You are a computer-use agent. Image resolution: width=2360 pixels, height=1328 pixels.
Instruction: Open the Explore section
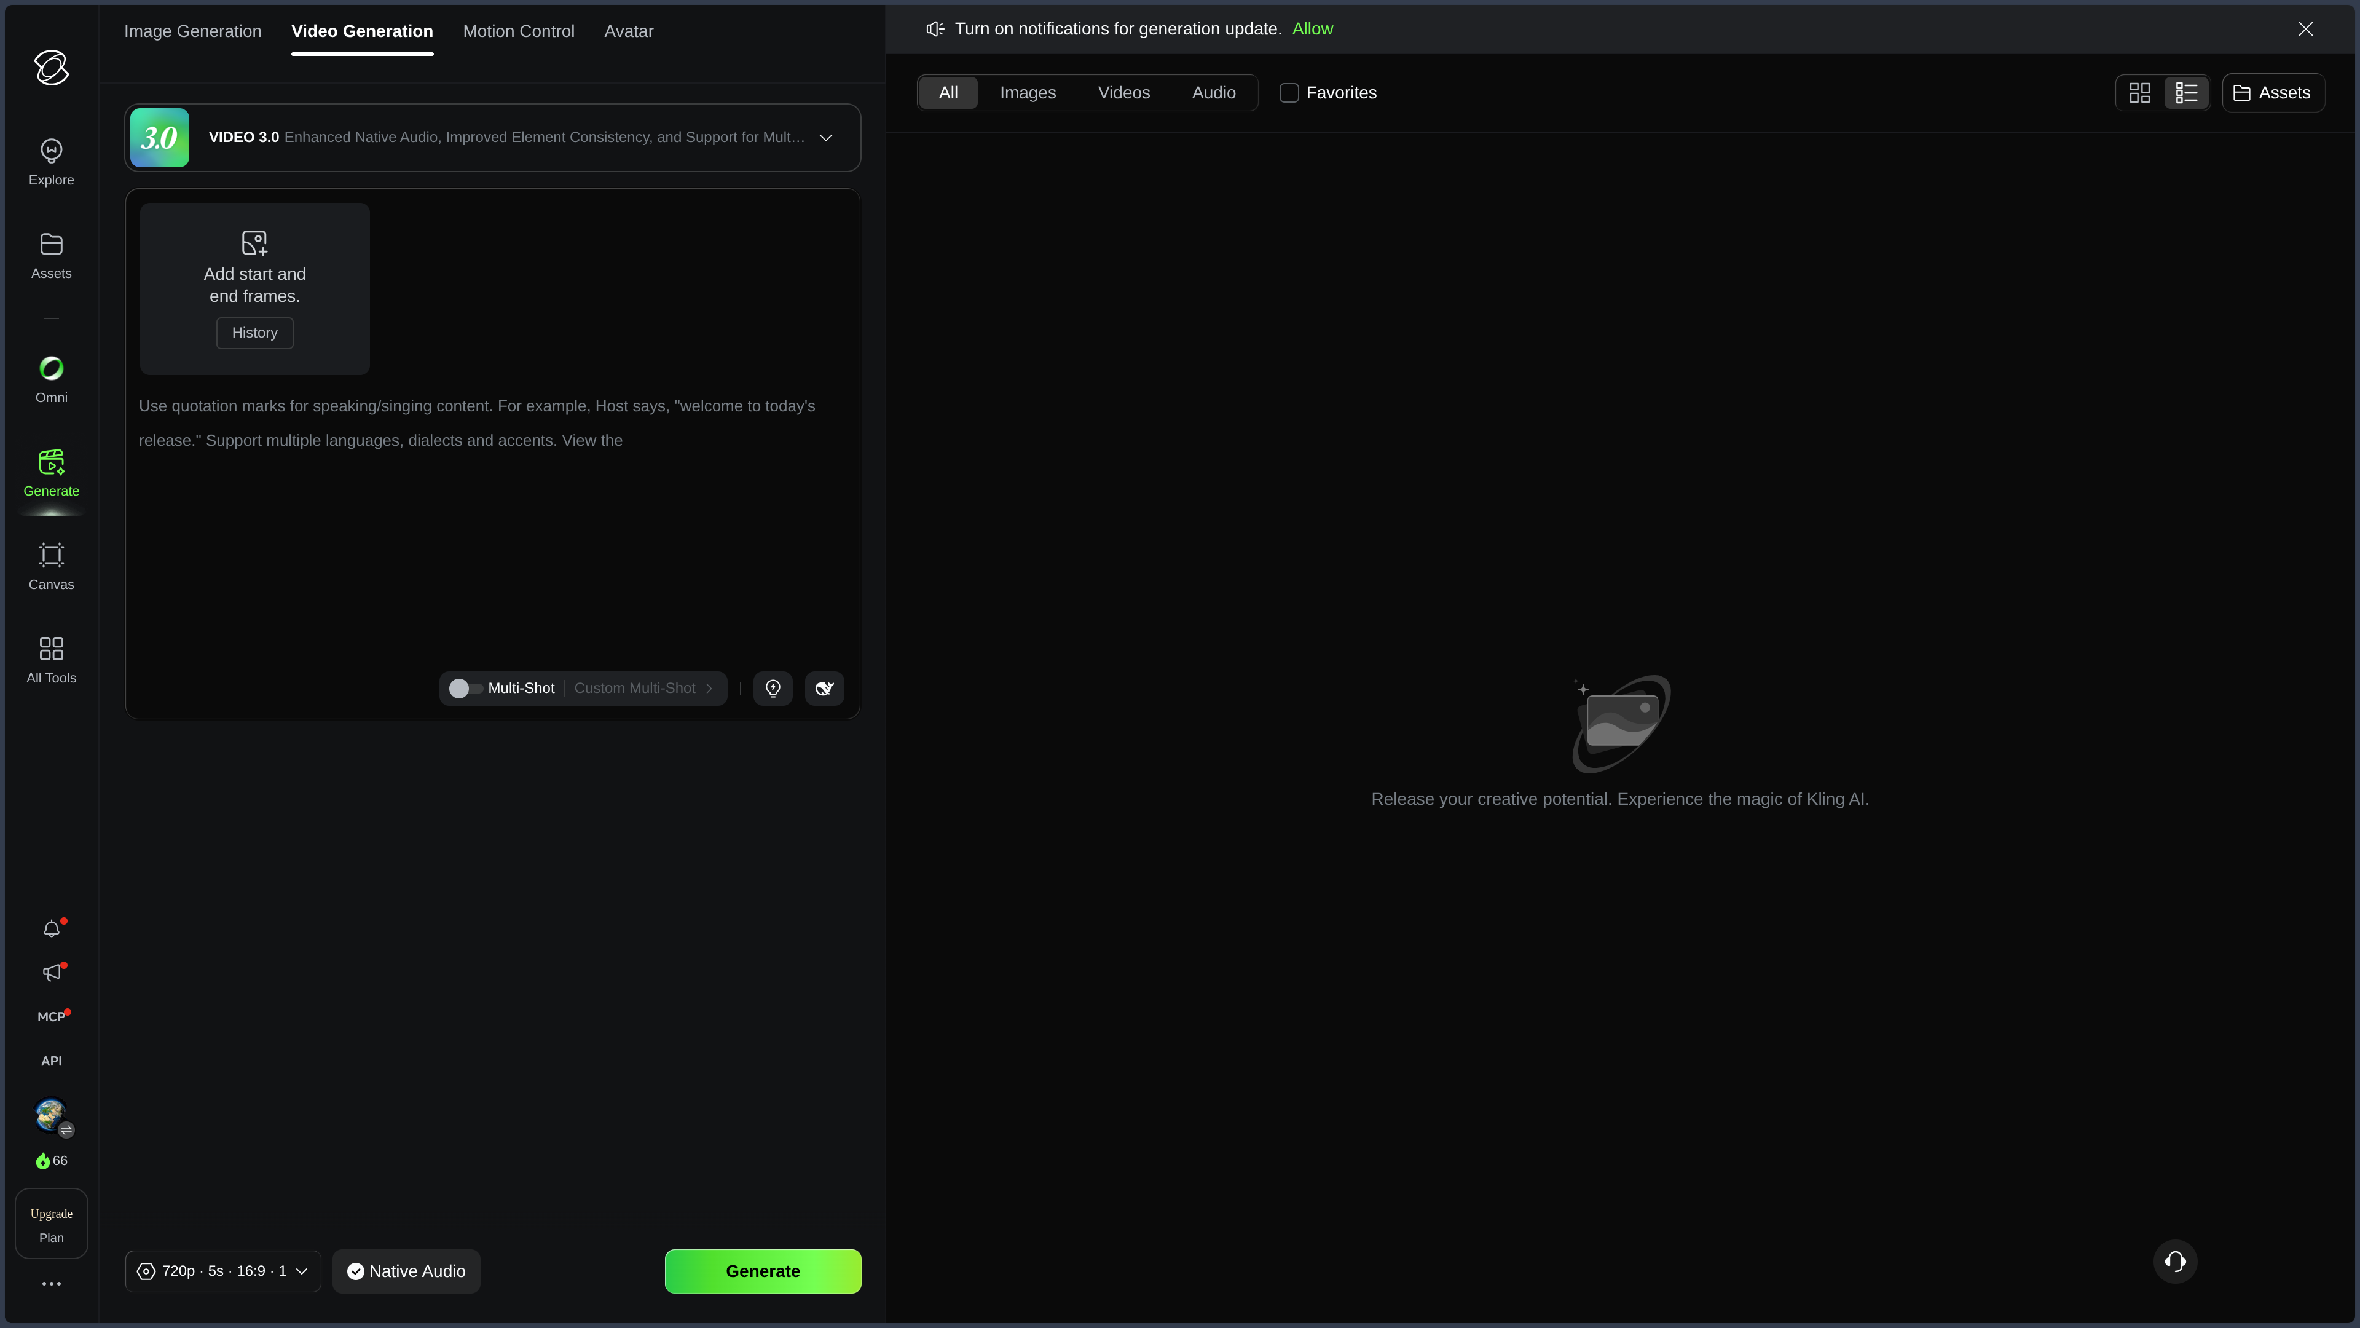click(51, 162)
